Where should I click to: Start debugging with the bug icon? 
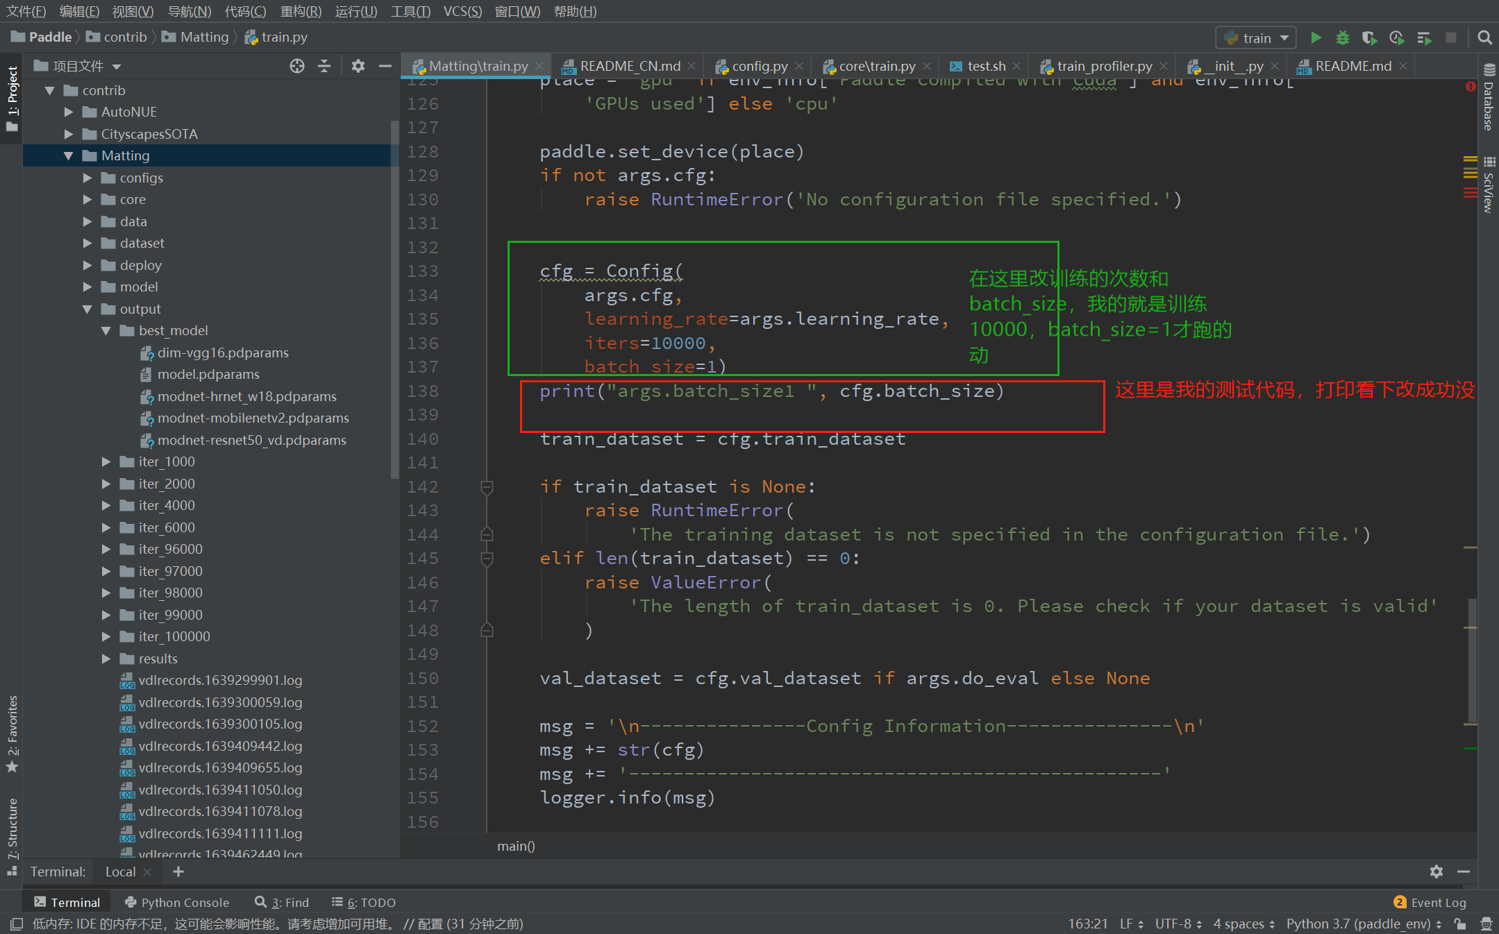click(x=1342, y=37)
